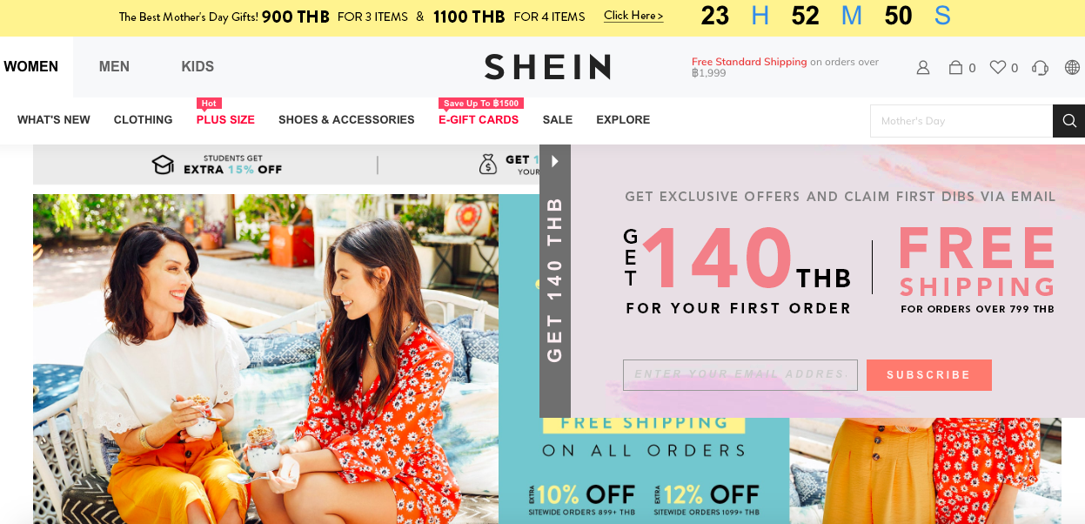Collapse the Get 140 THB panel arrow
This screenshot has width=1085, height=524.
(x=555, y=161)
